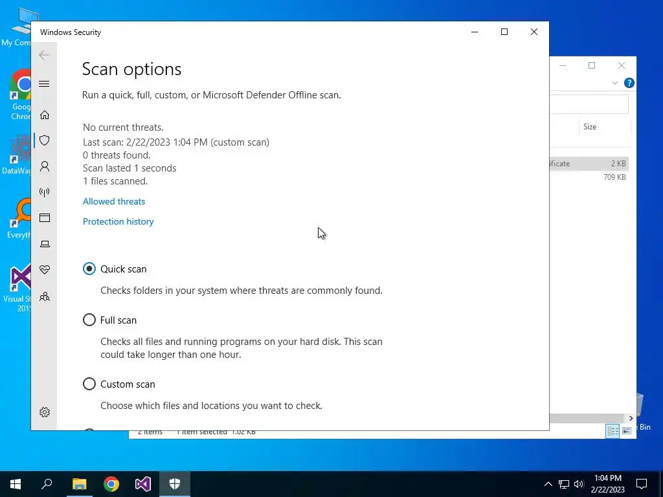Expand the ribbon chevron in Explorer window
The image size is (663, 497).
pyautogui.click(x=615, y=83)
